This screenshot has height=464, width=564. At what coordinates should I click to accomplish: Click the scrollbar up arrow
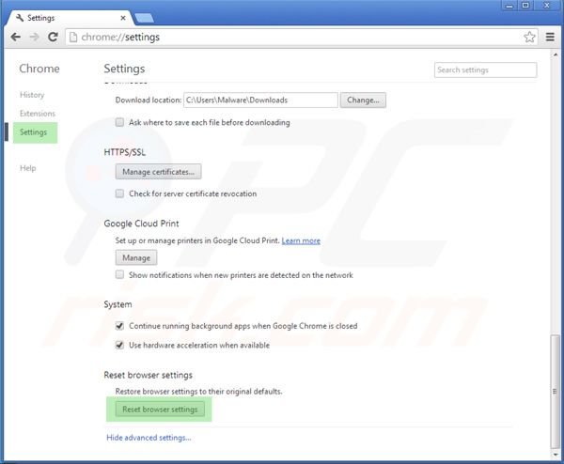coord(556,55)
